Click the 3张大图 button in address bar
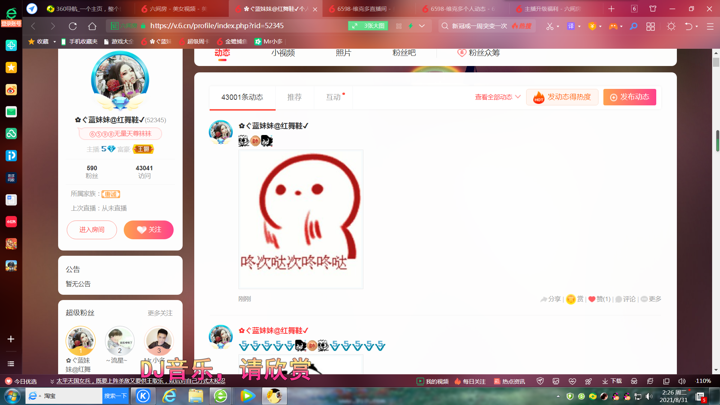The width and height of the screenshot is (720, 405). (368, 26)
